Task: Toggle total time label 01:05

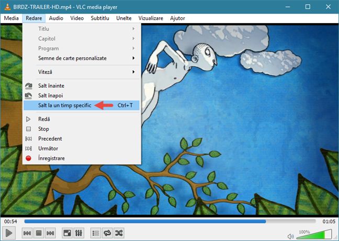Action: (x=329, y=221)
